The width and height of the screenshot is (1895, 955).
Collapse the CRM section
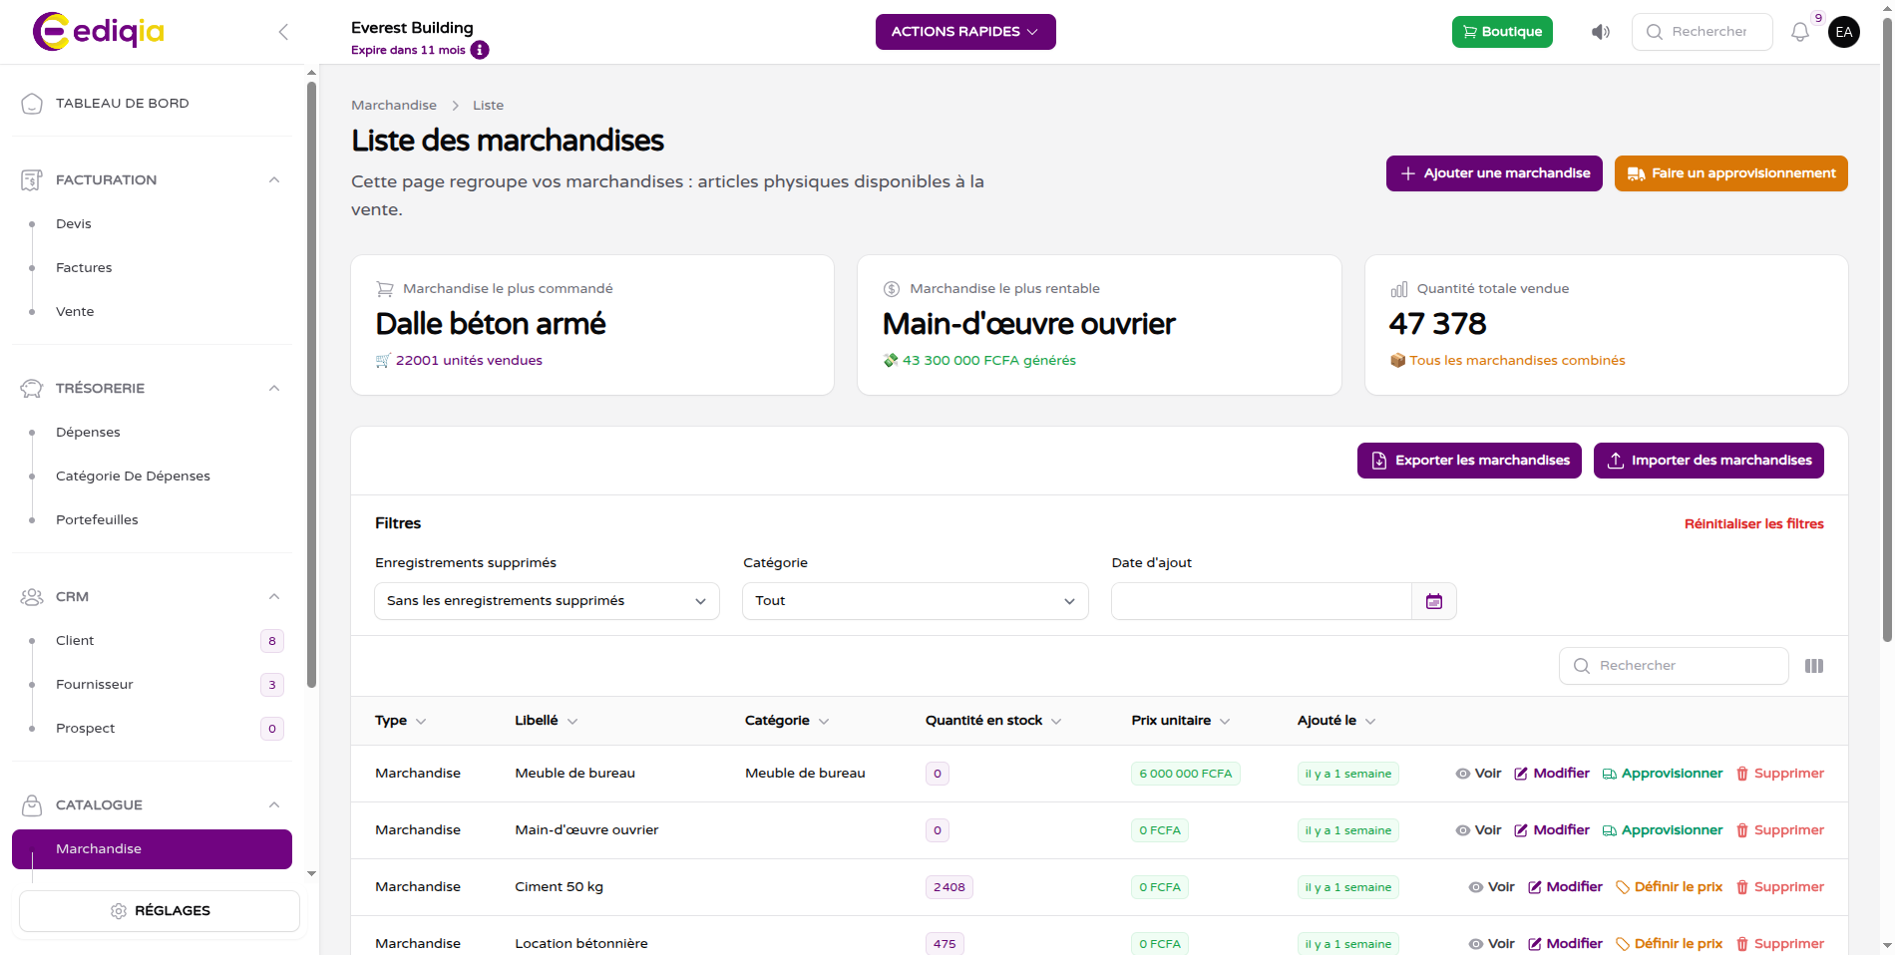(274, 597)
